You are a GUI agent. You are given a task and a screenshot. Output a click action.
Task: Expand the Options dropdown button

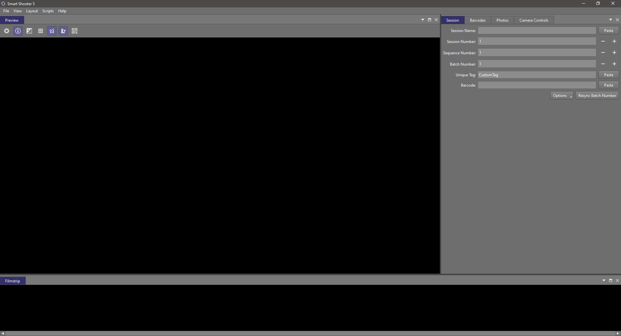pyautogui.click(x=562, y=96)
